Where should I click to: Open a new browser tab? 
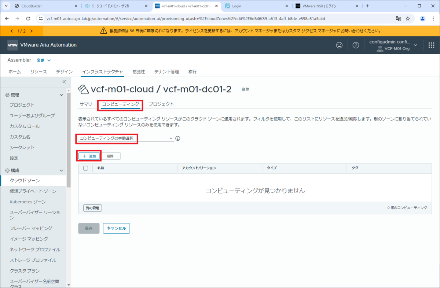(x=368, y=6)
